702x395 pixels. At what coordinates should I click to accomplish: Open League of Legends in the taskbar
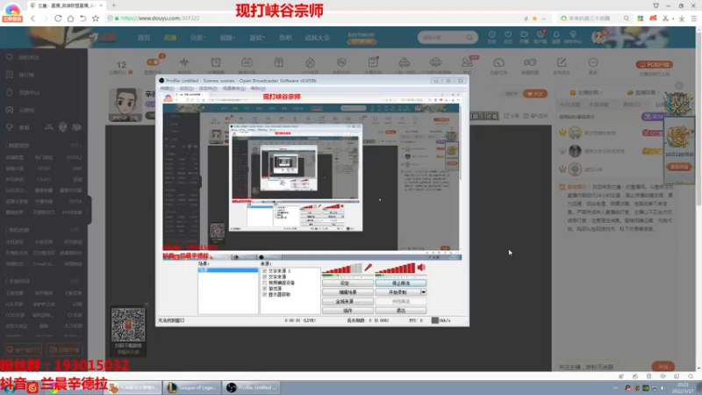tap(192, 387)
